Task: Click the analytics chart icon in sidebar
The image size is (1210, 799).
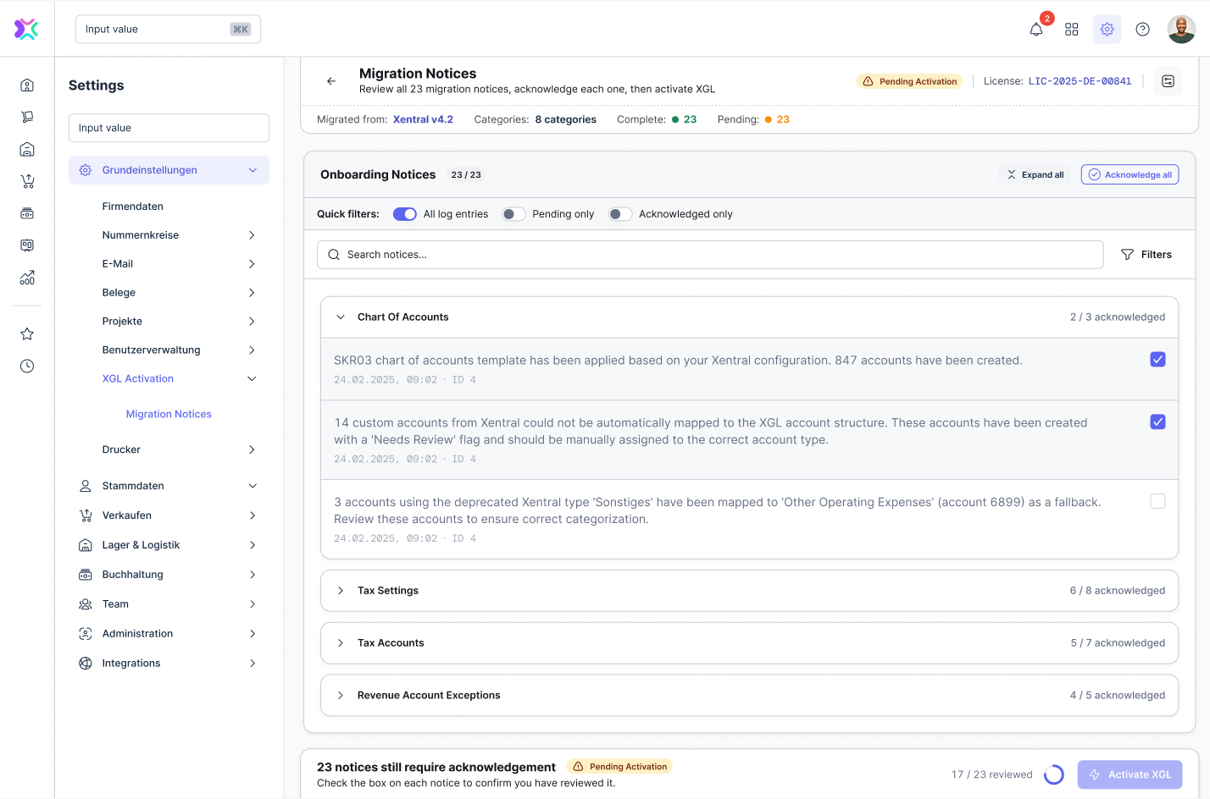Action: coord(27,278)
